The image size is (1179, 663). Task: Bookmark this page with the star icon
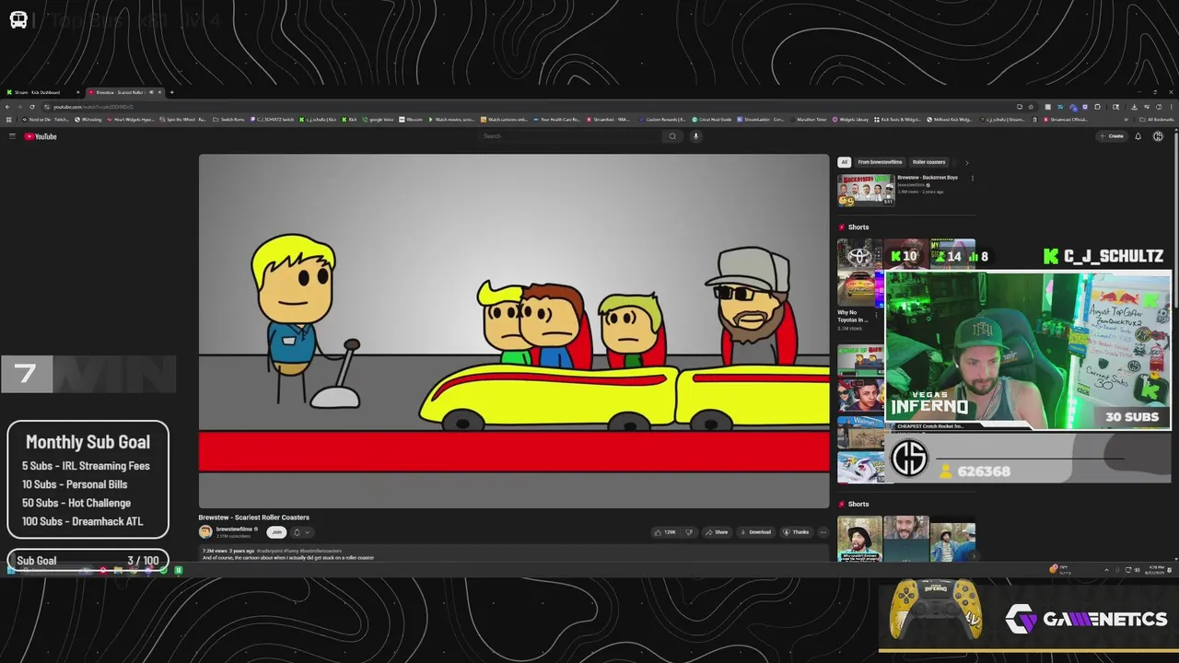[x=1031, y=107]
